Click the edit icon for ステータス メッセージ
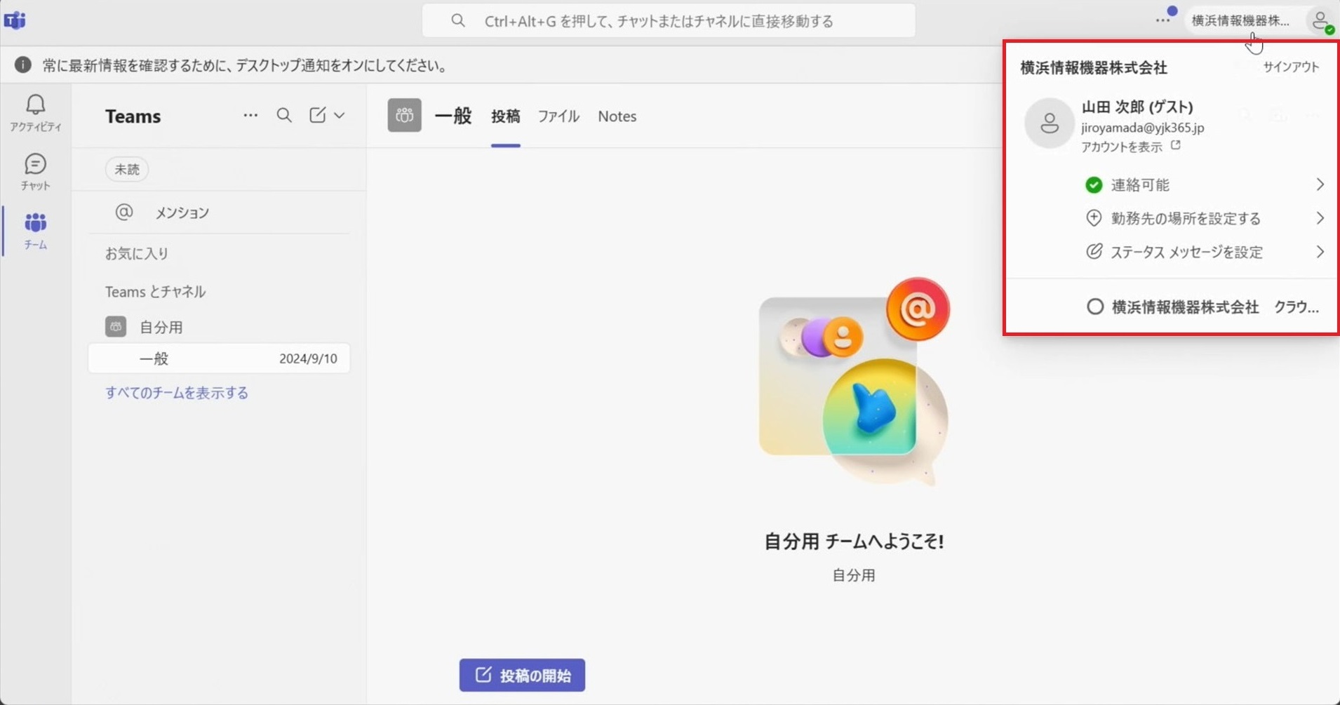1340x705 pixels. pos(1094,251)
